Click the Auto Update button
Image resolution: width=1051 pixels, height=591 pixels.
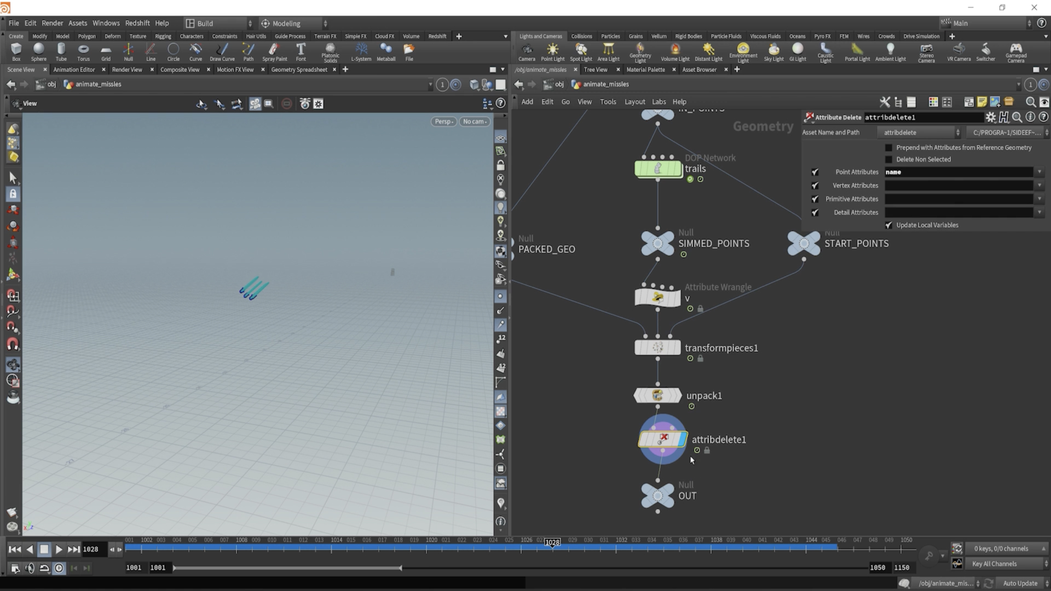tap(1020, 583)
